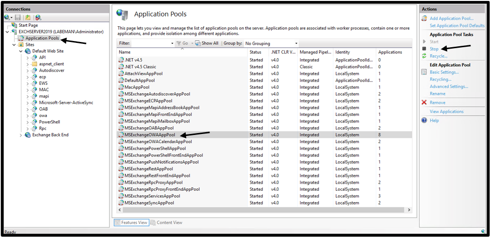Select Application Pools in the Connections tree
This screenshot has width=491, height=237.
(x=42, y=38)
